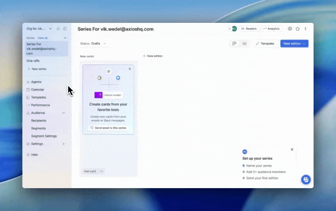Go to Performance in the sidebar

tap(40, 105)
